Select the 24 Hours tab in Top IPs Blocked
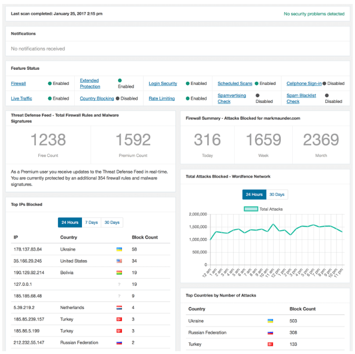Screen dimensions: 355x354 (70, 222)
